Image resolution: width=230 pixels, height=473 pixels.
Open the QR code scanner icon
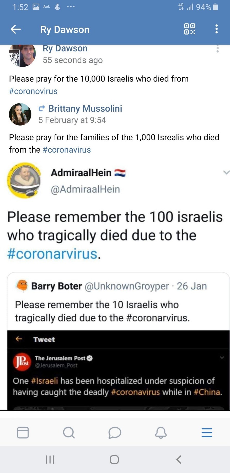point(189,29)
